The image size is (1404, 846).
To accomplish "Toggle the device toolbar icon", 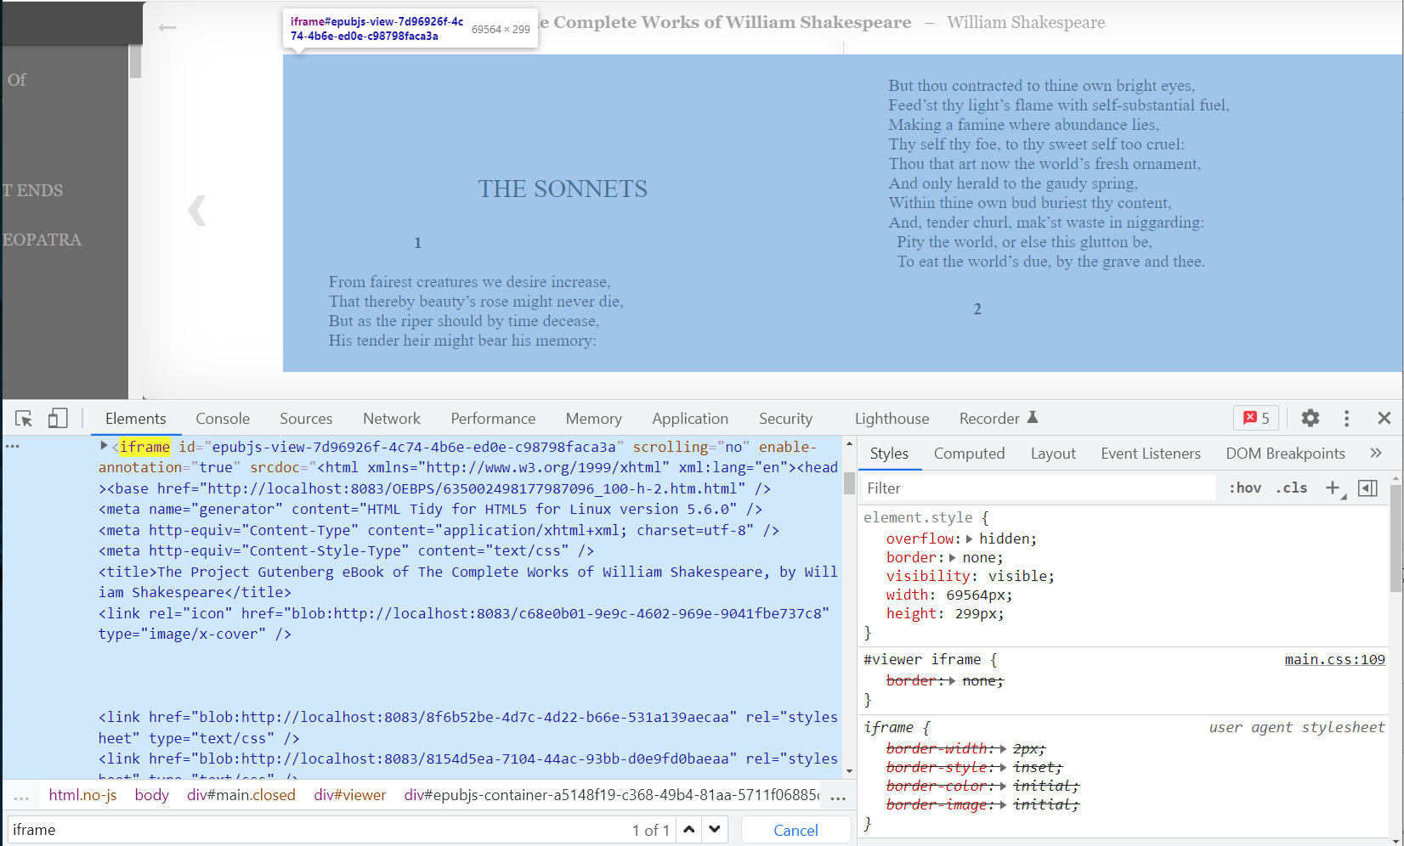I will coord(58,418).
